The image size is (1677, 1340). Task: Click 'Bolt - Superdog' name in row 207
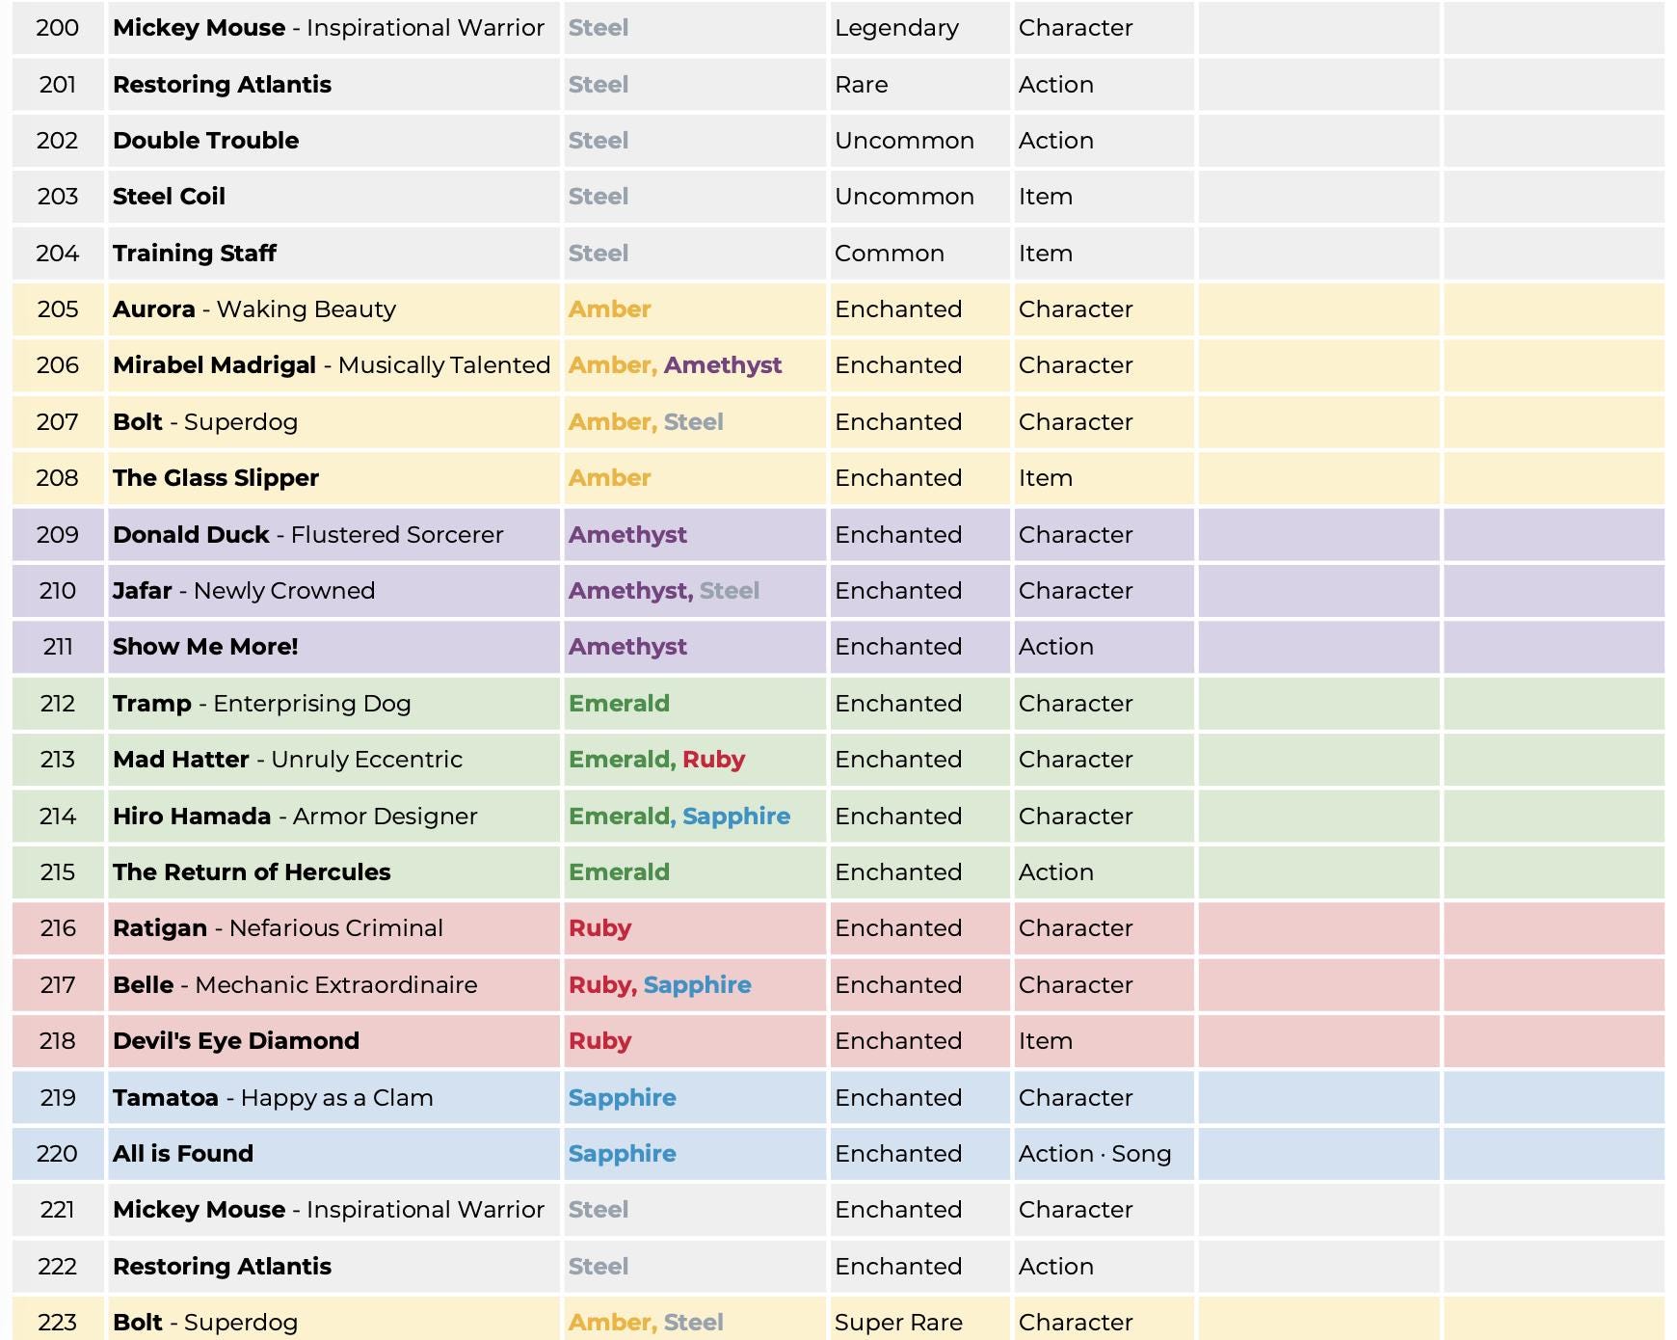pyautogui.click(x=205, y=422)
